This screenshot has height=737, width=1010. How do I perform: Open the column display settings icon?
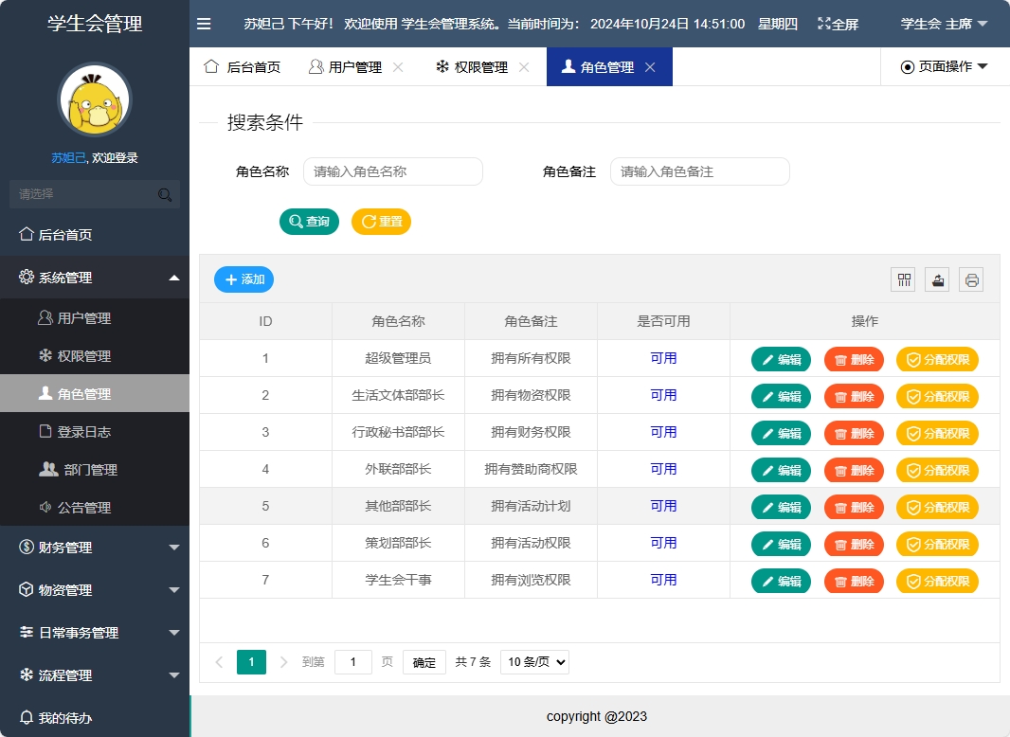pos(903,279)
